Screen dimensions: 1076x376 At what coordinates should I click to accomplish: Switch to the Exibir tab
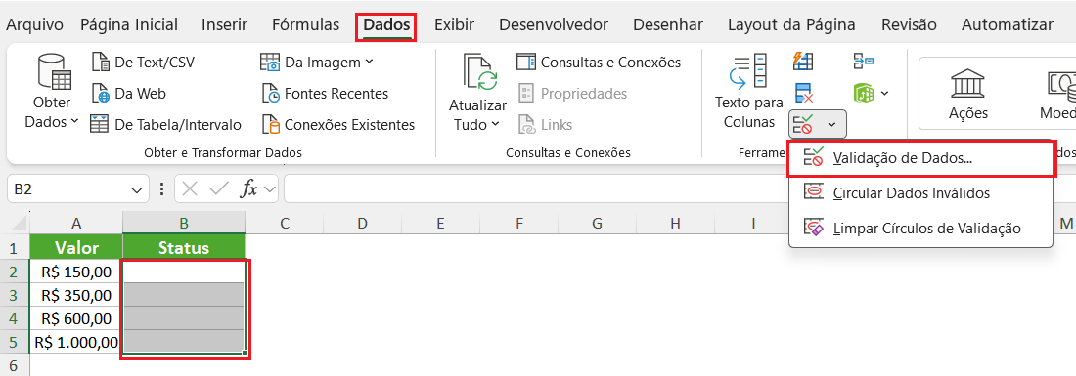tap(454, 25)
